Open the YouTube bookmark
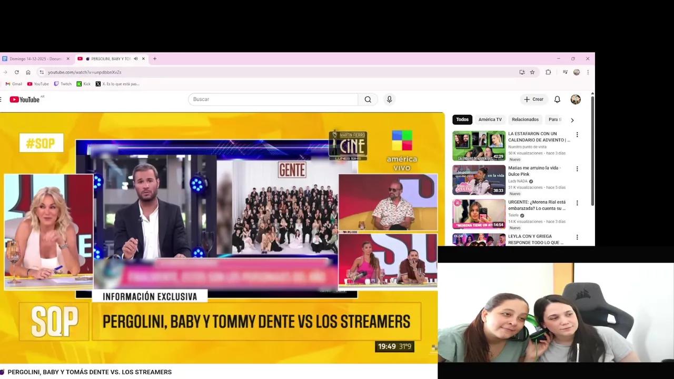Image resolution: width=674 pixels, height=379 pixels. coord(38,84)
